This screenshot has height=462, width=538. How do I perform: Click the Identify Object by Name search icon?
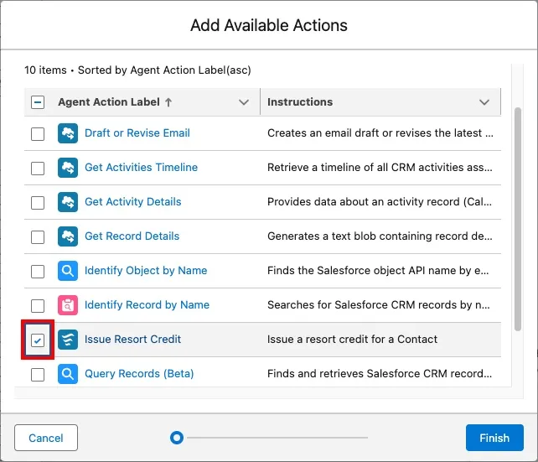pyautogui.click(x=68, y=271)
